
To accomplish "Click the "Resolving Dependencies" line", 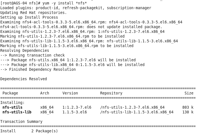I will tap(24, 50).
